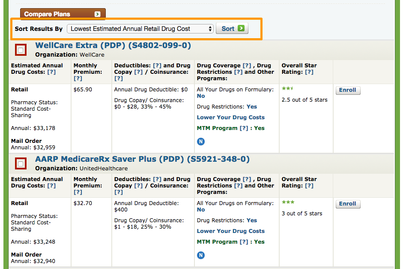
Task: Open the Sort Results By dropdown
Action: [x=140, y=29]
